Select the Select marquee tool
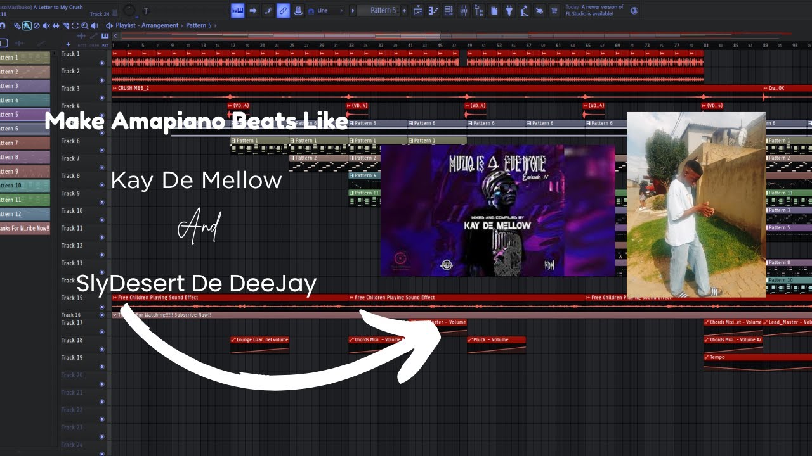 point(75,26)
